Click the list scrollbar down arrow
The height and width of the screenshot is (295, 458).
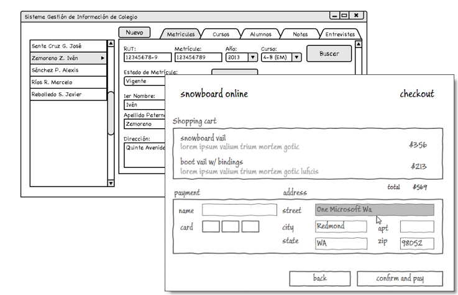pyautogui.click(x=111, y=183)
